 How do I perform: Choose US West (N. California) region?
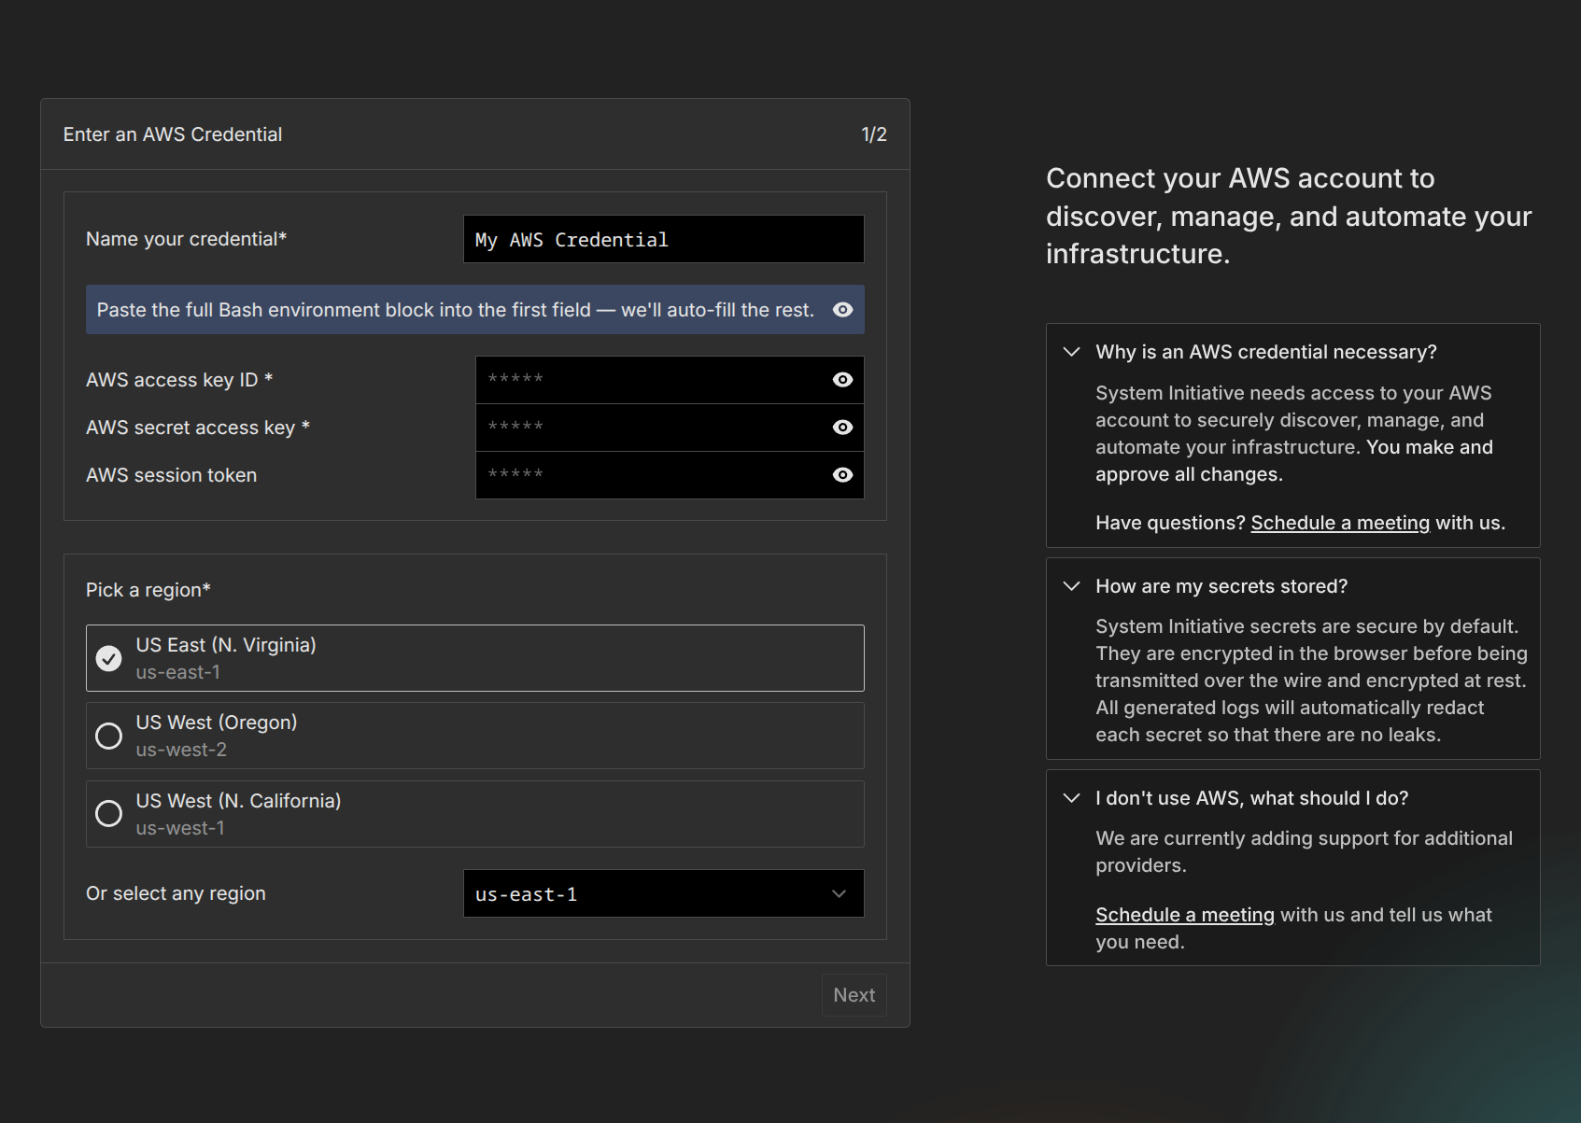click(x=109, y=814)
